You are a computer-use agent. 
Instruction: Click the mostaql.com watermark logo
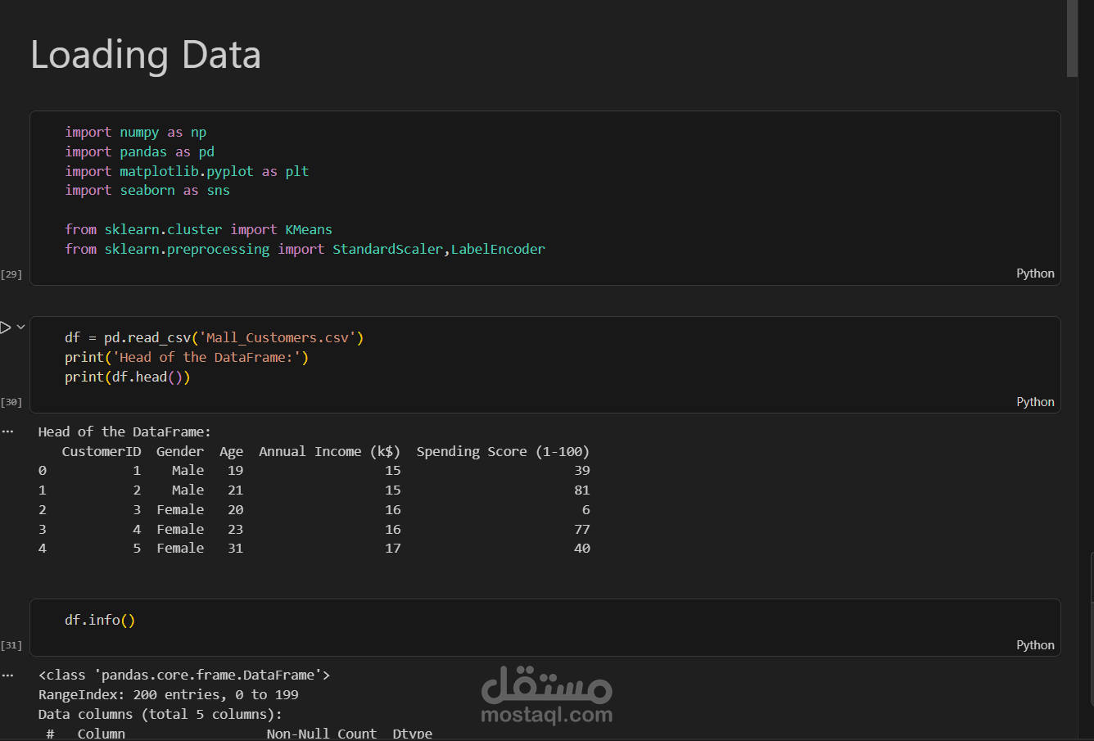(546, 696)
